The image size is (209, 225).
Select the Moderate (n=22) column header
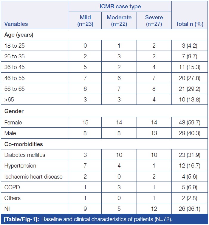(x=119, y=21)
